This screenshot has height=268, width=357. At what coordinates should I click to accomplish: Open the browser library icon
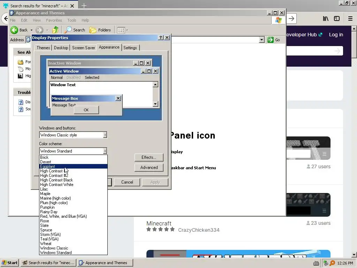point(326,19)
